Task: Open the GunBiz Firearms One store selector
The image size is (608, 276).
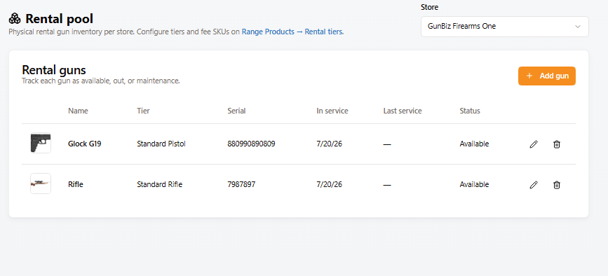Action: [x=504, y=27]
